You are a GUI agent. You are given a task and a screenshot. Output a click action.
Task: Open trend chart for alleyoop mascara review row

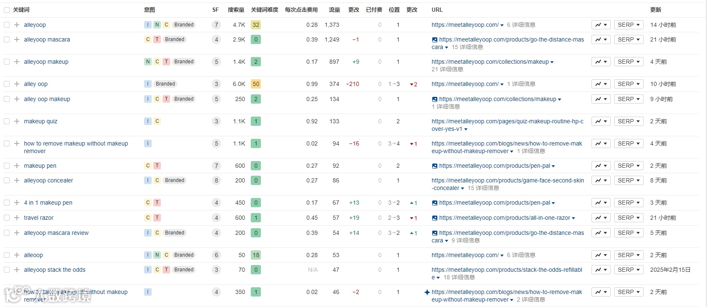click(601, 233)
